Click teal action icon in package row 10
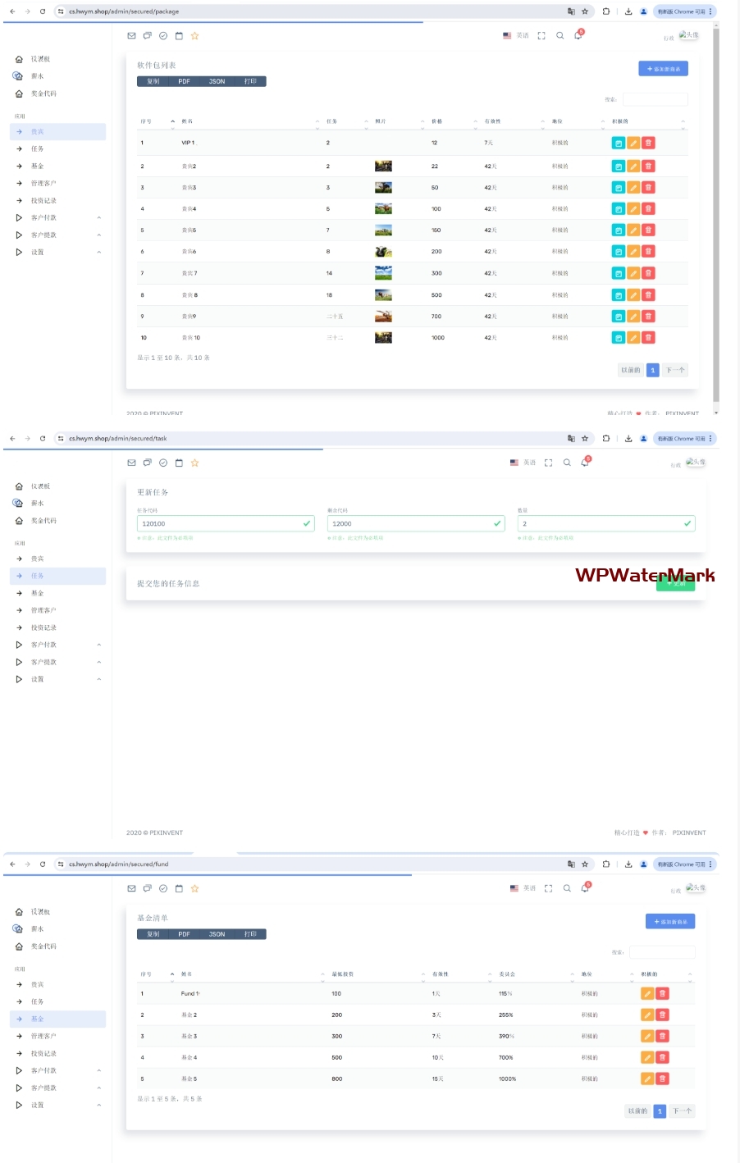The height and width of the screenshot is (1163, 740). (x=618, y=338)
